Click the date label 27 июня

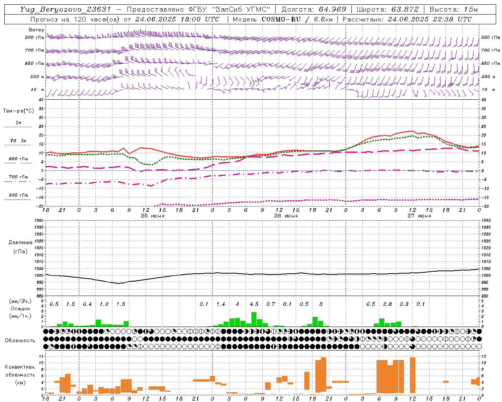click(x=419, y=216)
